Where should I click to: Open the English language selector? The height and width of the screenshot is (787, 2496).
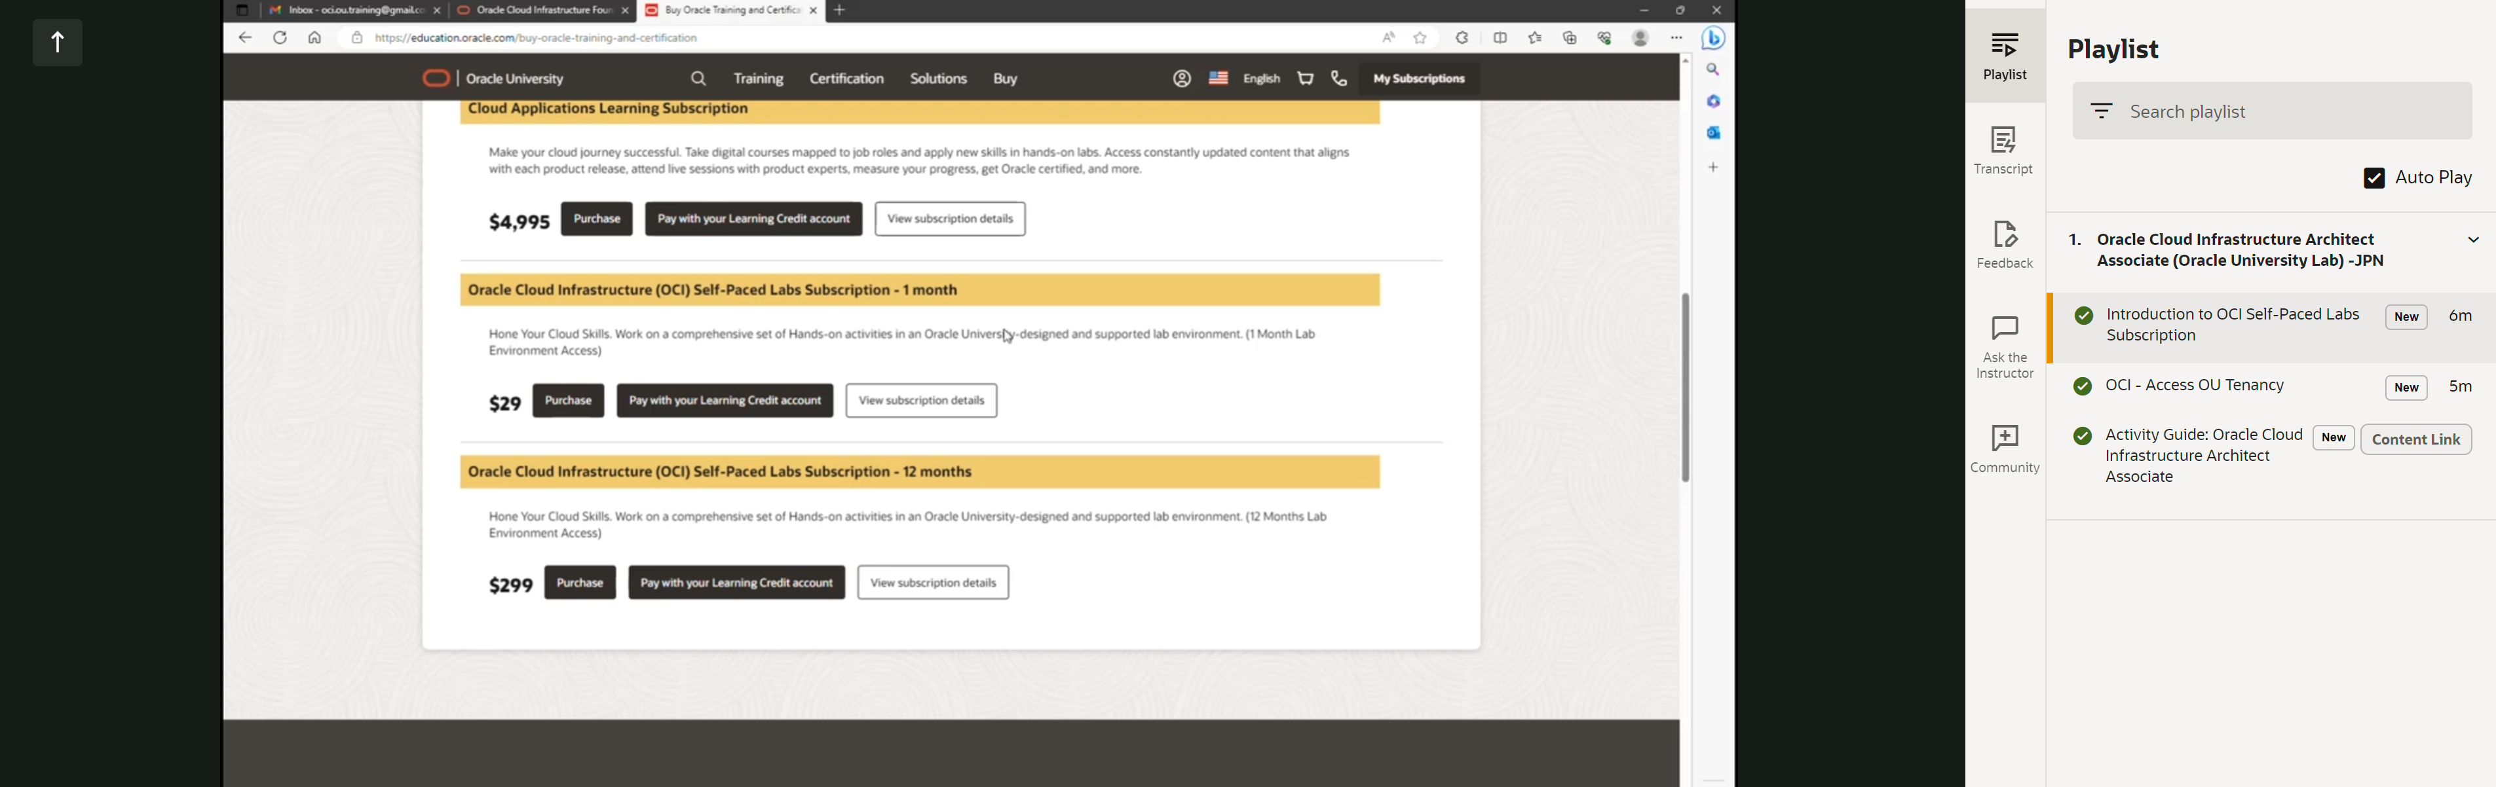[1260, 79]
